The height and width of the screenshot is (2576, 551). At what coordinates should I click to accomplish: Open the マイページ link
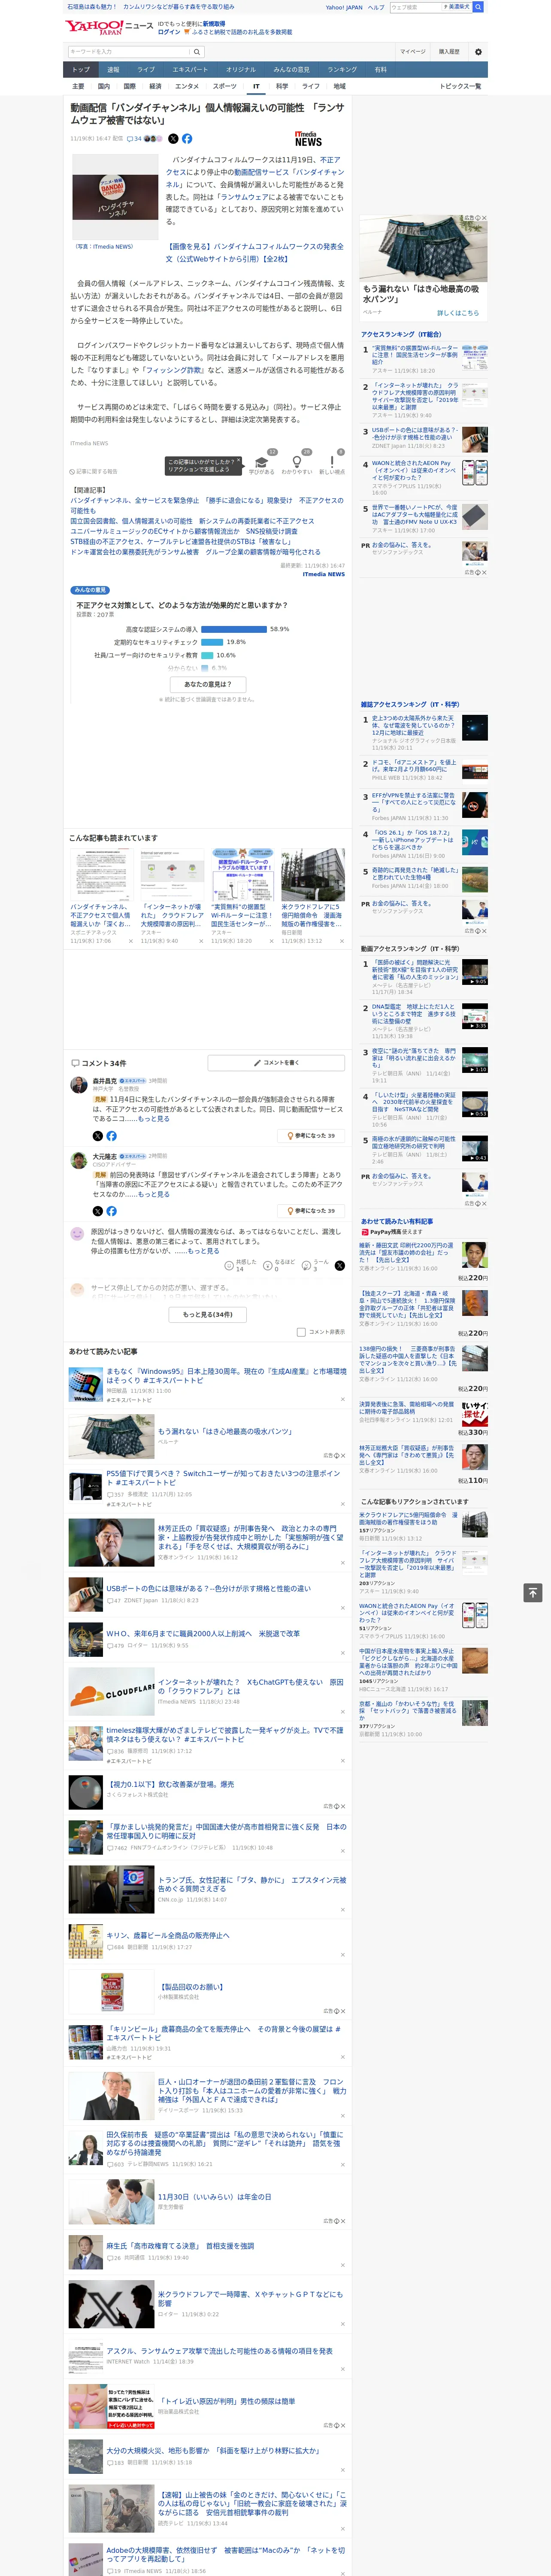[x=413, y=52]
